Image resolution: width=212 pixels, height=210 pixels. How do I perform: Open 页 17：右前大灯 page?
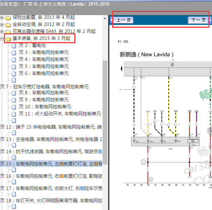51,188
